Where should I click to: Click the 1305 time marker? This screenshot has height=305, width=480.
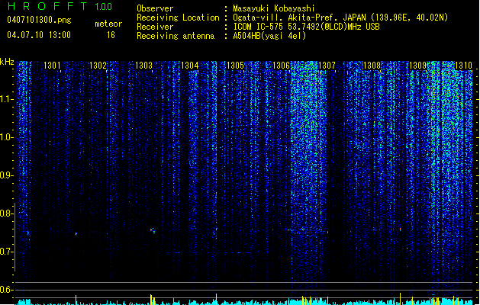(x=235, y=66)
